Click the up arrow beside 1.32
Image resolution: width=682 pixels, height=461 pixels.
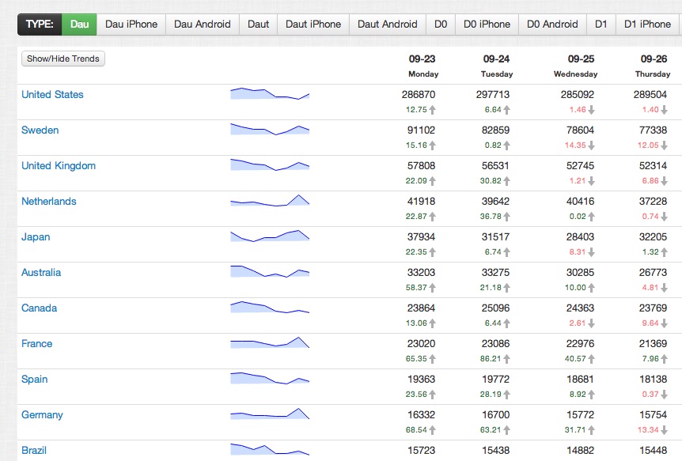pos(664,252)
